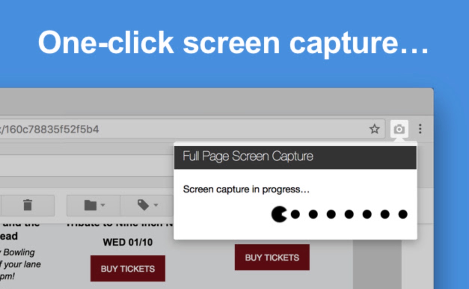Click BUY TICKETS under WED 01/10
Image resolution: width=469 pixels, height=289 pixels.
(x=128, y=268)
